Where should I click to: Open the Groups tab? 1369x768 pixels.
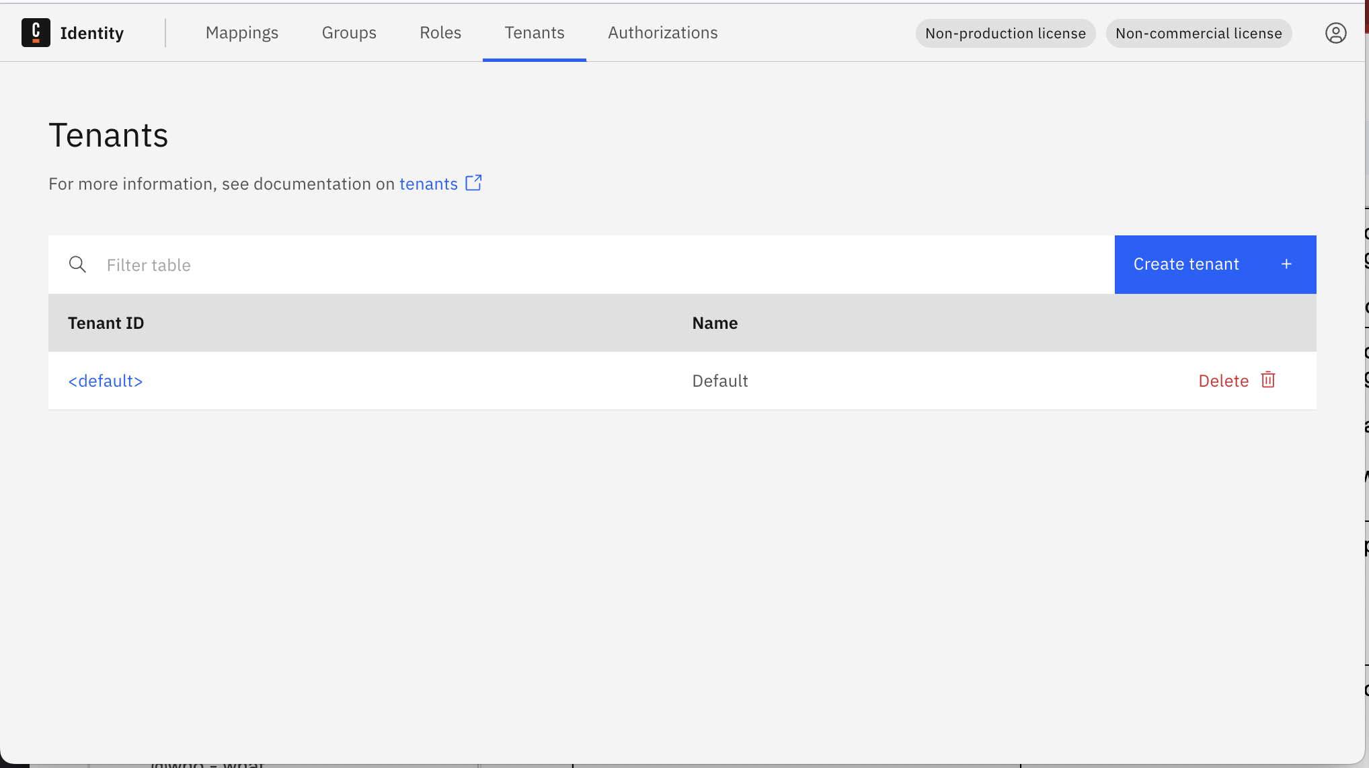tap(349, 32)
